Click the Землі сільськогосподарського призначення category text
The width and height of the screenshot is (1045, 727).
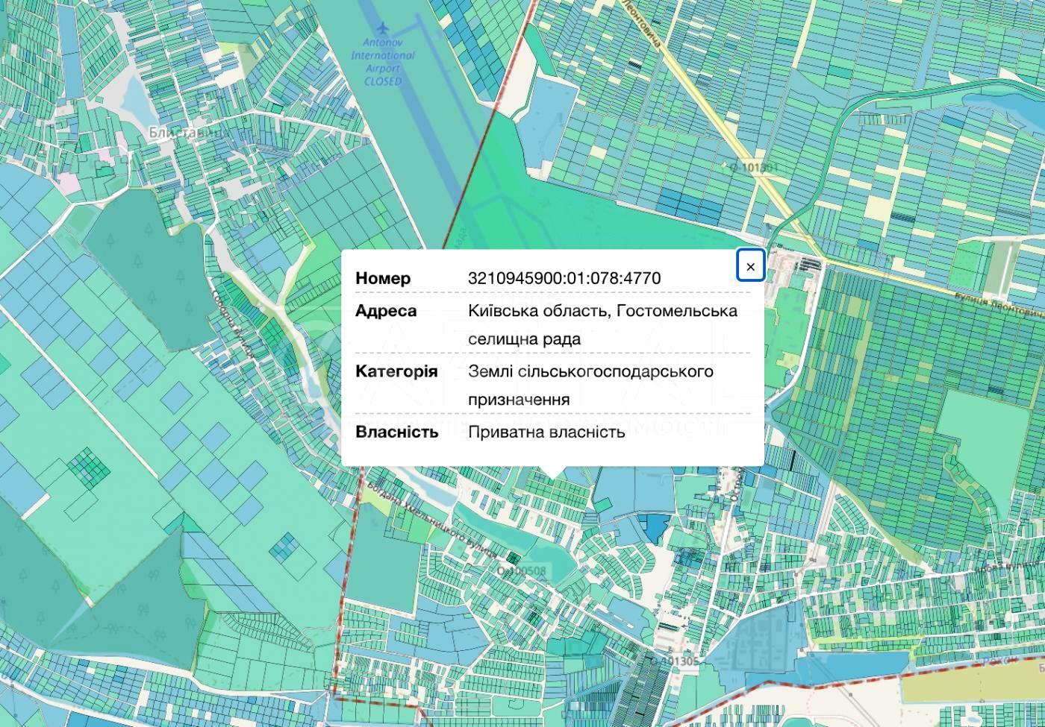pos(590,385)
